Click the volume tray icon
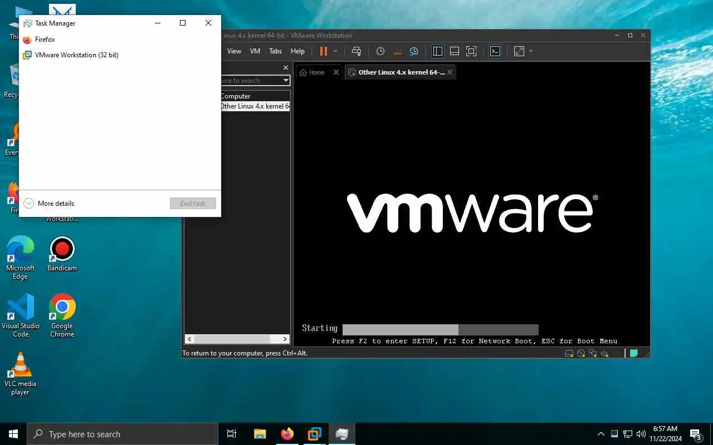This screenshot has width=713, height=445. 641,434
